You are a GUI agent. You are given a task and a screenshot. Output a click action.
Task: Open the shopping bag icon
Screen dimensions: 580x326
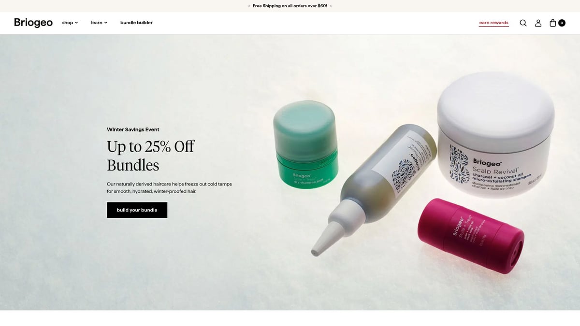click(553, 23)
